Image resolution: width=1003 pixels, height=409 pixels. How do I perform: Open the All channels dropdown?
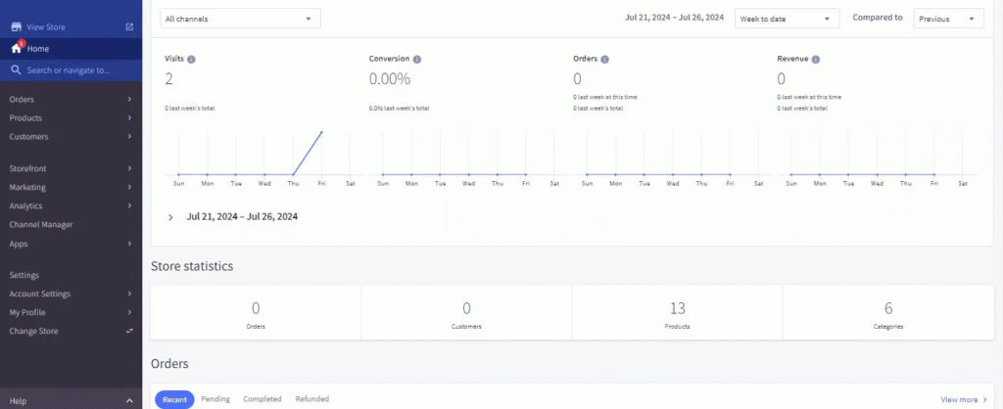tap(240, 19)
